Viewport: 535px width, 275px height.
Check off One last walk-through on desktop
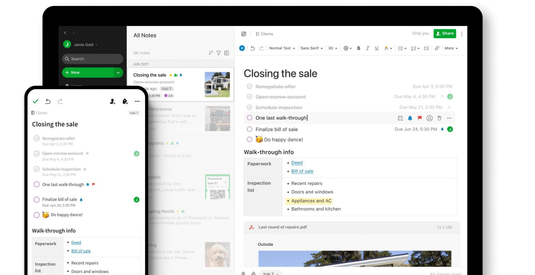pyautogui.click(x=249, y=118)
